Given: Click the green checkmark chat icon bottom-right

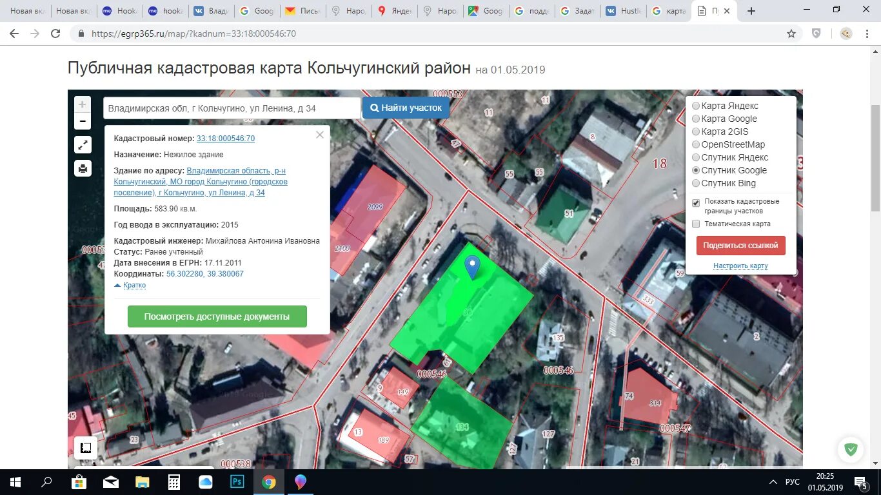Looking at the screenshot, I should 850,449.
